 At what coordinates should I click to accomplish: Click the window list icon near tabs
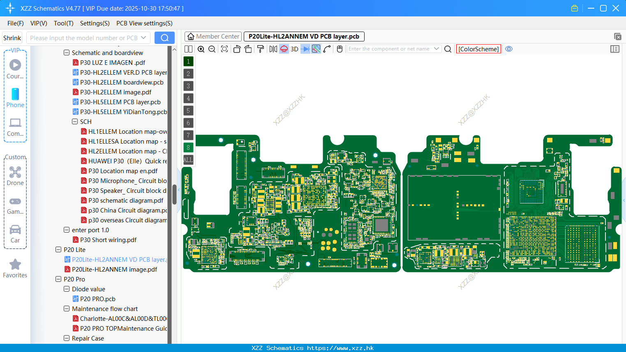click(617, 37)
